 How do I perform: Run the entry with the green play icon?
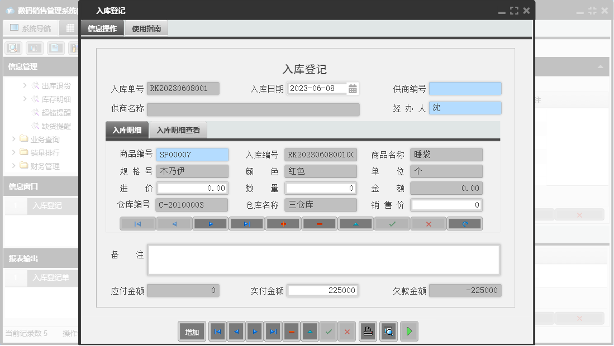pos(409,331)
